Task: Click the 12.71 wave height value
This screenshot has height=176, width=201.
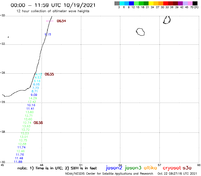Action: click(x=29, y=116)
